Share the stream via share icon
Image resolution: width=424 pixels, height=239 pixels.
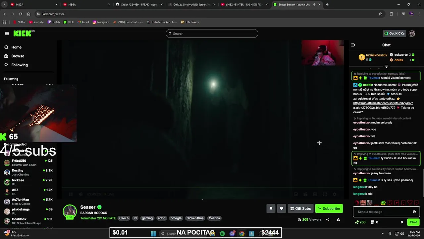coord(328,219)
